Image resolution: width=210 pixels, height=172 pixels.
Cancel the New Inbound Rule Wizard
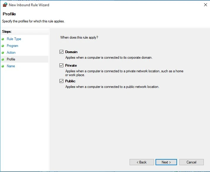191,162
